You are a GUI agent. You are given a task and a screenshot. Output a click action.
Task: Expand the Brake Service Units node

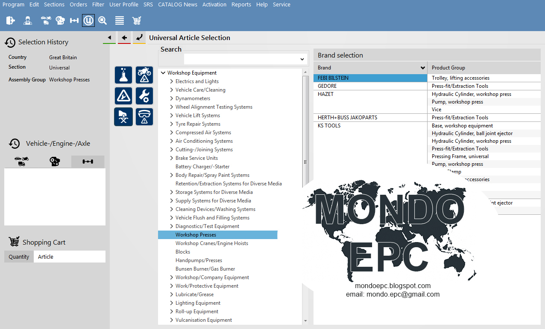coord(171,158)
